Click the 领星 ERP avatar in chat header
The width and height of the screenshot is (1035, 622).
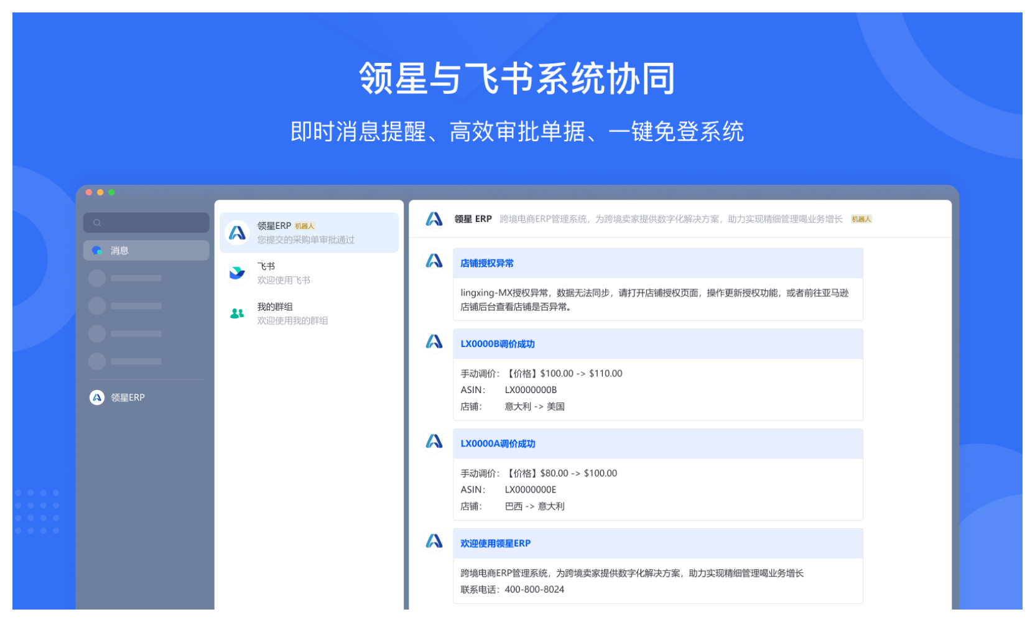click(x=434, y=219)
